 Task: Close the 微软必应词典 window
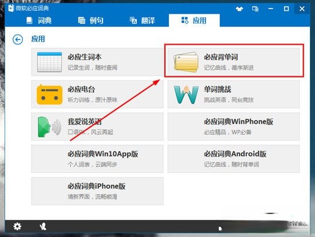pyautogui.click(x=302, y=9)
